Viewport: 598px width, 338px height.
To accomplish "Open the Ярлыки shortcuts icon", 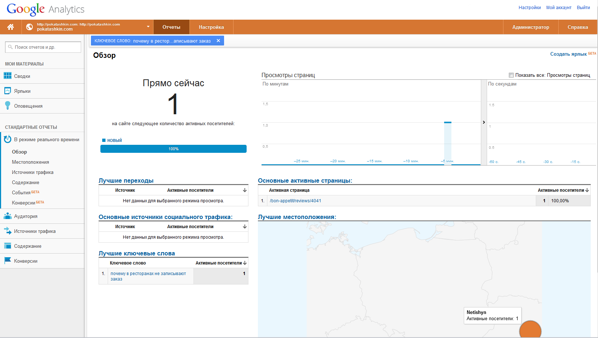I will point(8,91).
